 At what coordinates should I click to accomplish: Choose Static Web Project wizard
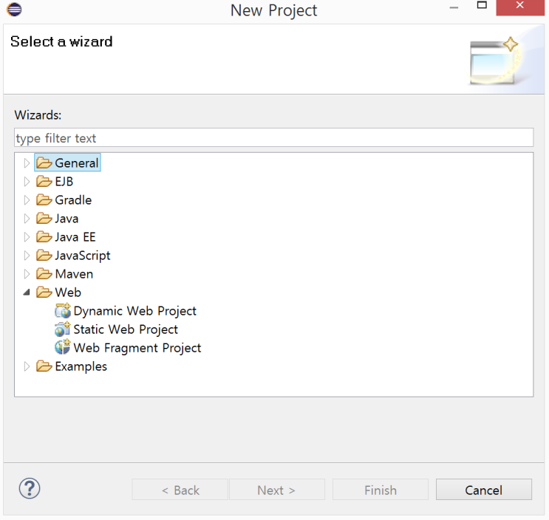(126, 329)
